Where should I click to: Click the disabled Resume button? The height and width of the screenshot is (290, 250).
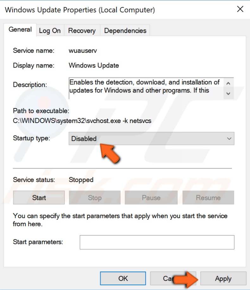click(208, 197)
